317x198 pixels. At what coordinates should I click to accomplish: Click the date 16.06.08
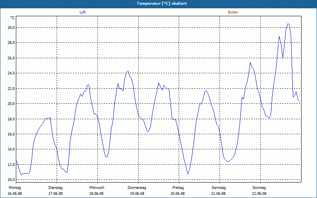click(15, 194)
